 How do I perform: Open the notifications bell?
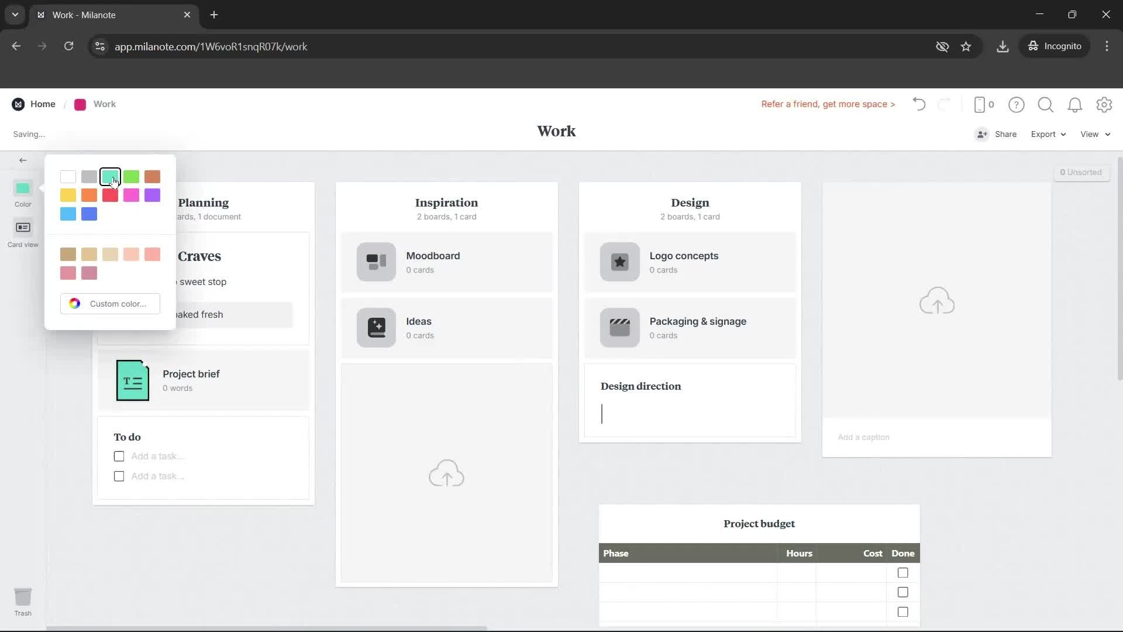[1075, 105]
